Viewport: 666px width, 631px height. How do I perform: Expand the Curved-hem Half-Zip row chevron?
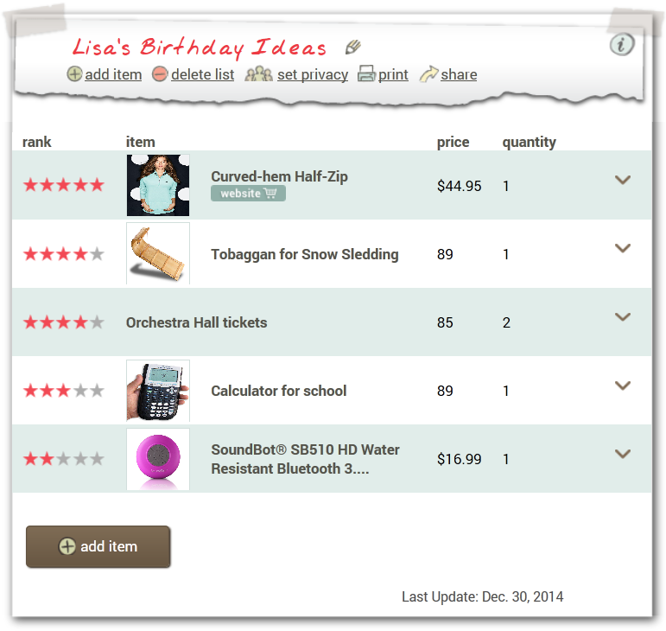coord(623,180)
